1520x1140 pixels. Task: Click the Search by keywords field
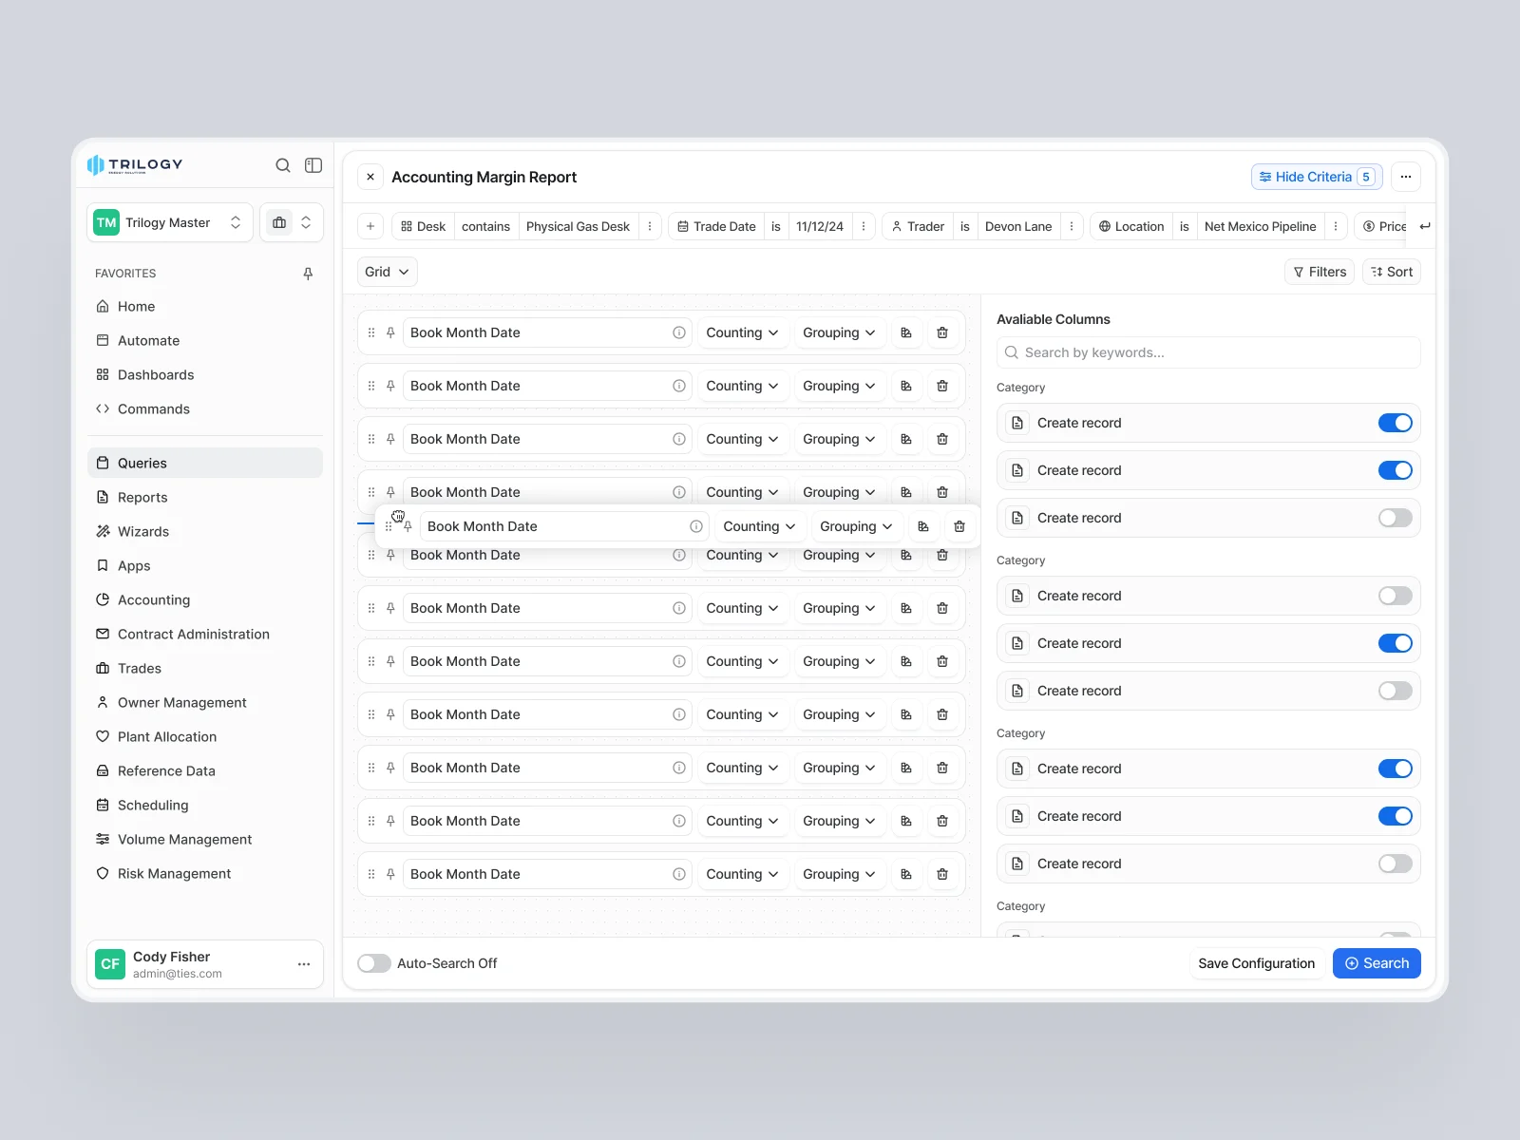[1208, 352]
